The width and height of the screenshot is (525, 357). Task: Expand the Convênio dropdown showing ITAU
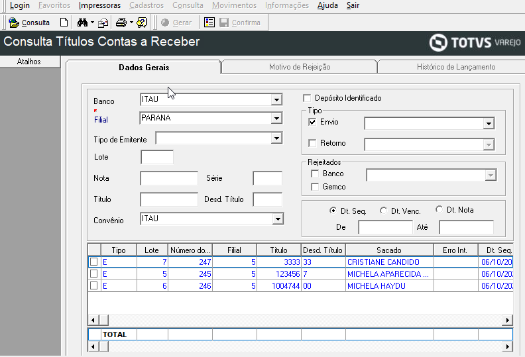[x=278, y=219]
